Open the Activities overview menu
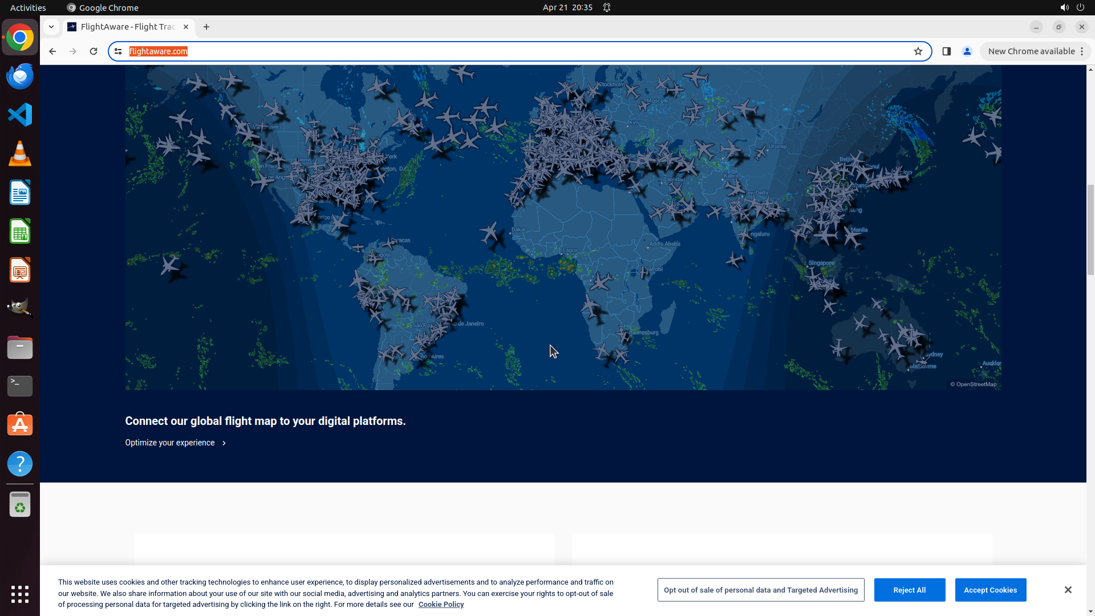Viewport: 1095px width, 616px height. 28,7
